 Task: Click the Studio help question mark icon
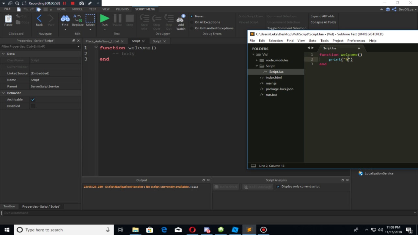pos(388,9)
